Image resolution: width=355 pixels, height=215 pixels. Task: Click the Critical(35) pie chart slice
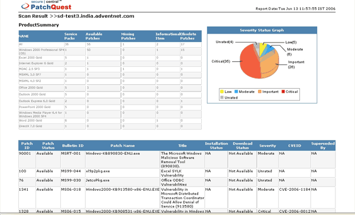coord(250,61)
